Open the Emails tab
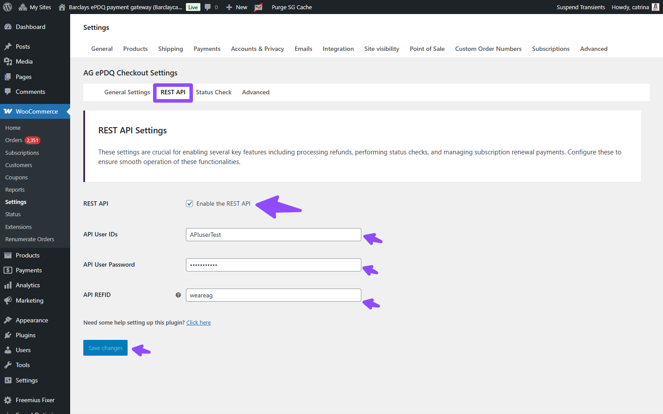This screenshot has width=663, height=414. pyautogui.click(x=303, y=49)
